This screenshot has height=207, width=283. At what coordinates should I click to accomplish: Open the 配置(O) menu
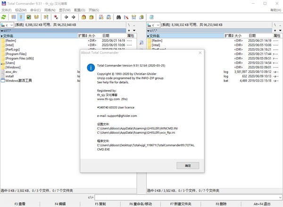click(x=79, y=10)
